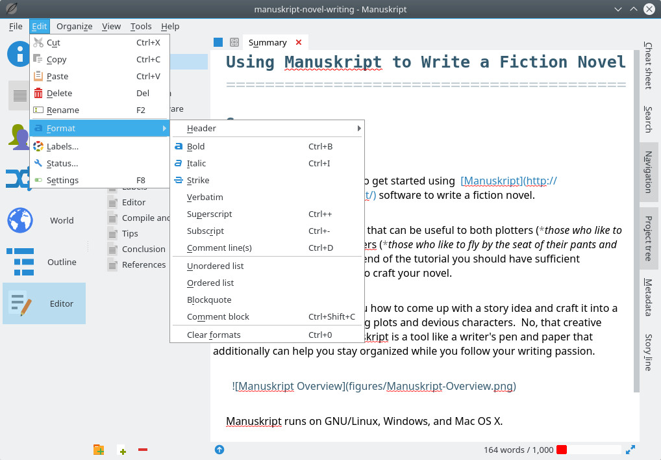Choose Verbatim from Format menu

point(268,197)
